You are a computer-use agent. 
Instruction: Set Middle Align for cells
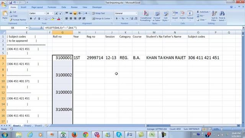tap(71, 13)
